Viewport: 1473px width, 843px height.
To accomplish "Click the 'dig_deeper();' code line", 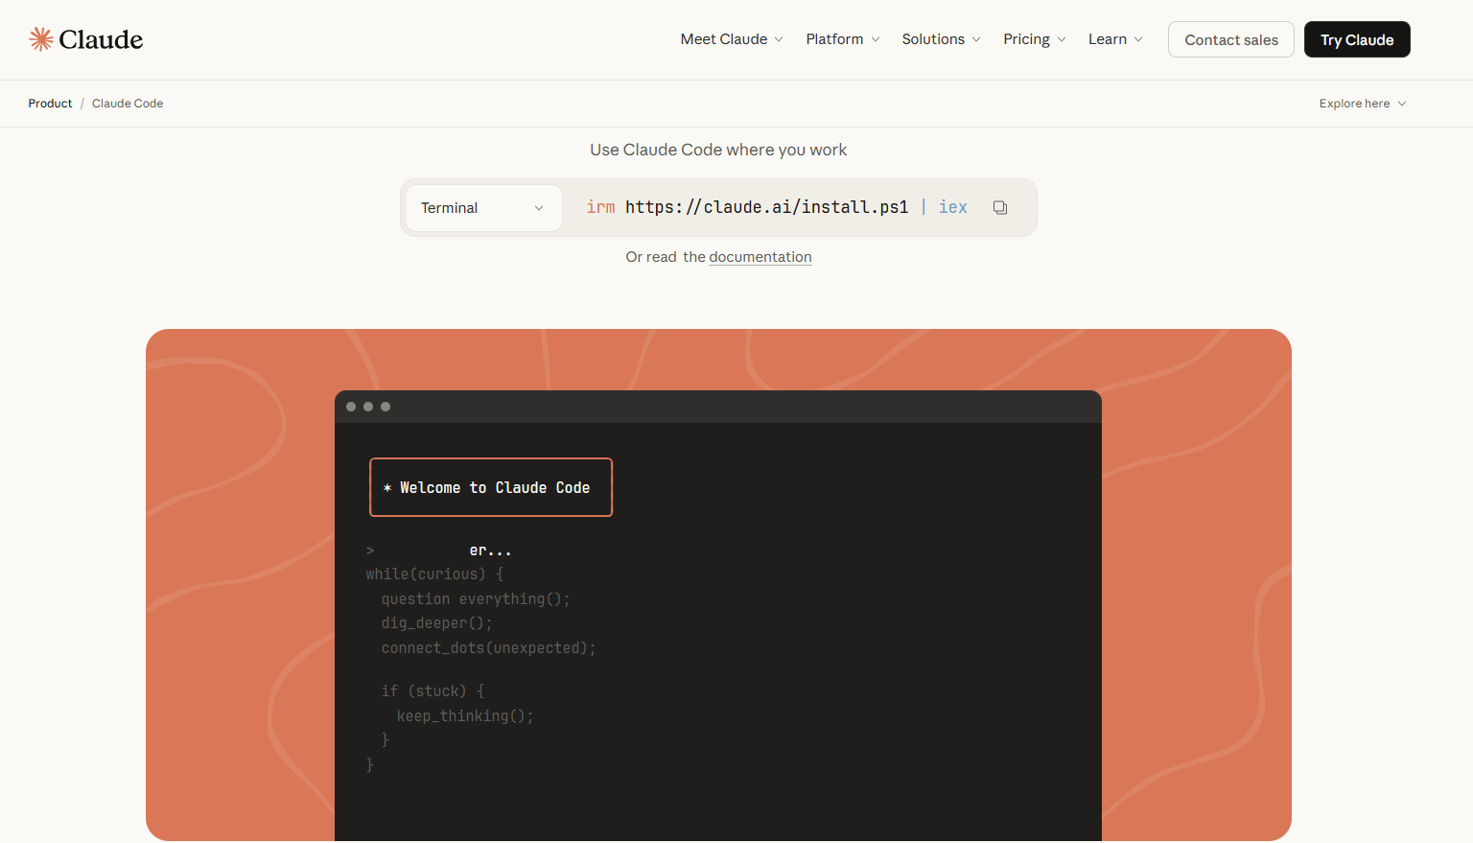I will (436, 623).
